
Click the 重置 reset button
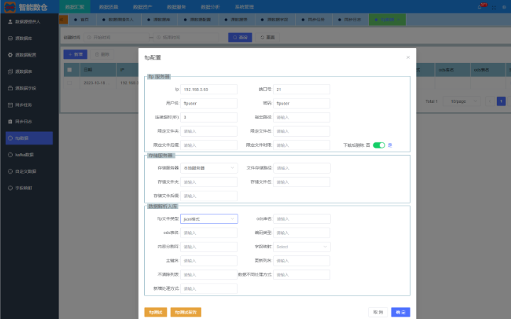pyautogui.click(x=268, y=38)
